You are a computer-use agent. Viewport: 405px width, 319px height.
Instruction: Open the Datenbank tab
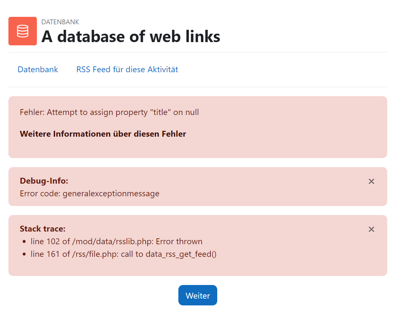(38, 69)
